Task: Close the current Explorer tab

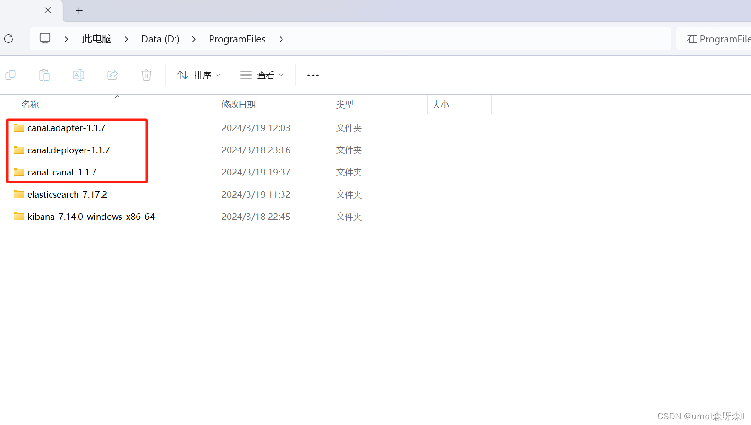Action: click(48, 10)
